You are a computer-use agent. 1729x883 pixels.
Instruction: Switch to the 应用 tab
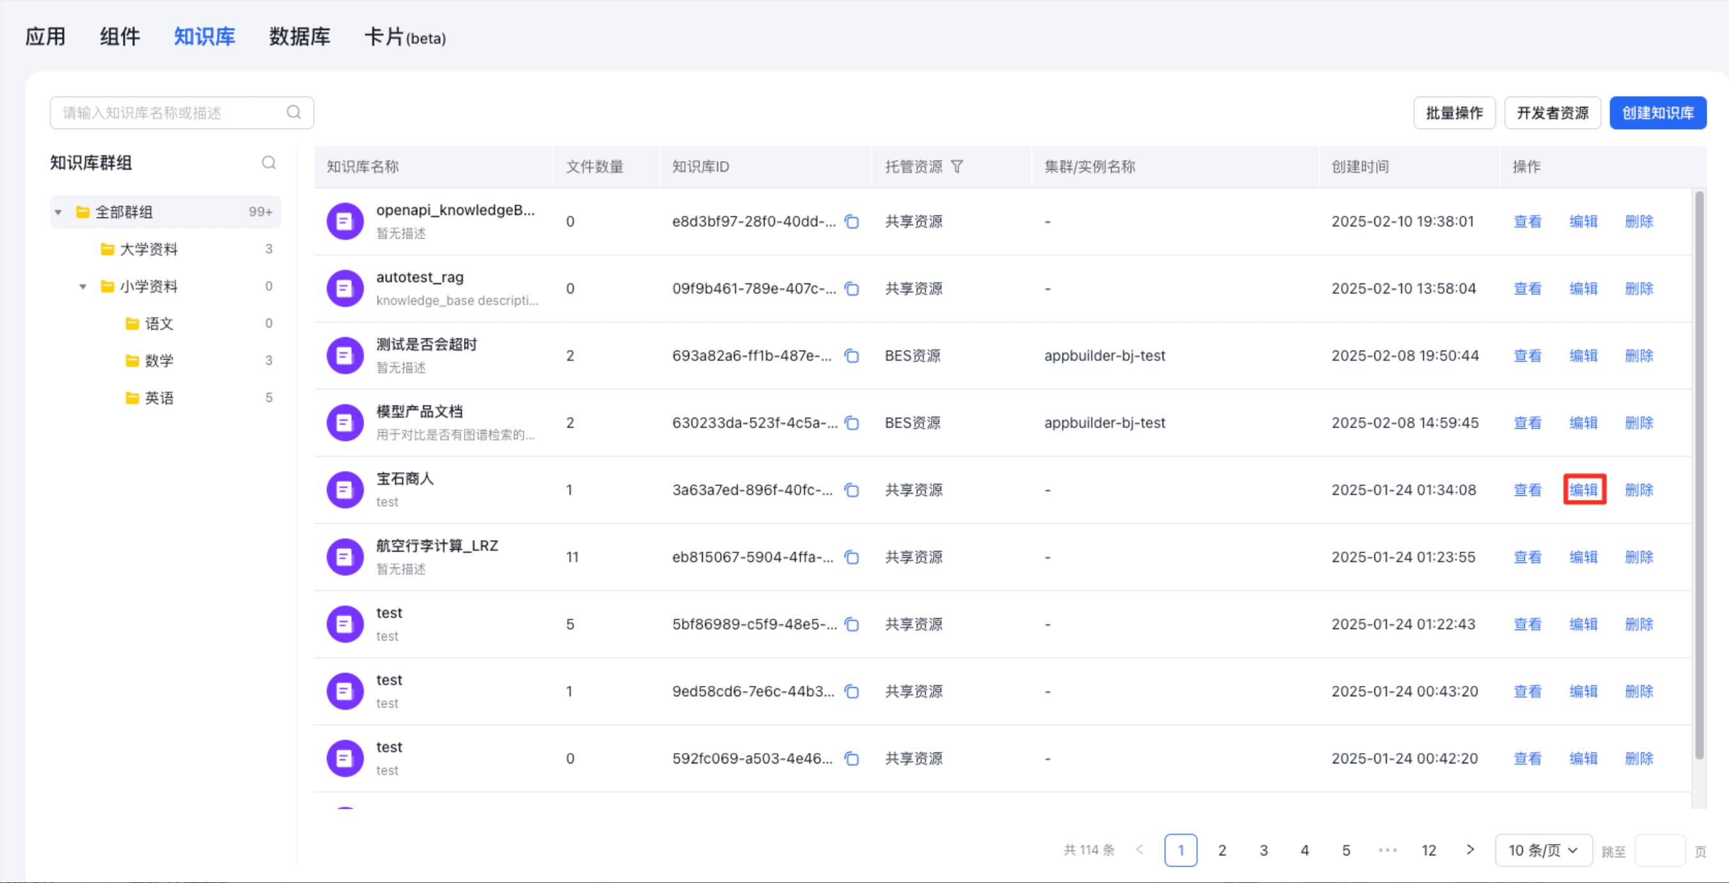45,36
